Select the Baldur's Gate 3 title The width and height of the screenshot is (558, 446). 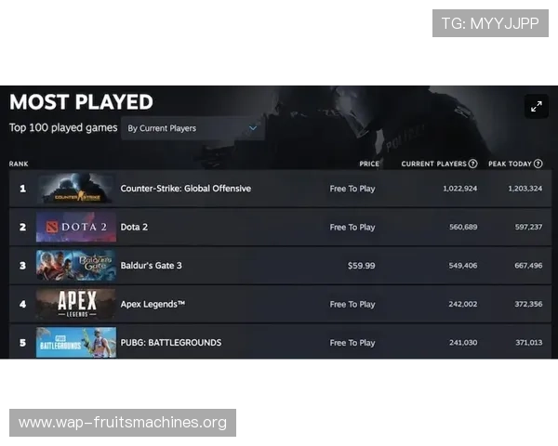click(151, 266)
